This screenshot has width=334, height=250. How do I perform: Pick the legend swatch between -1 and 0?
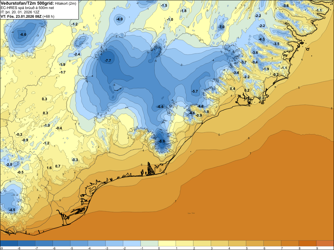pyautogui.click(x=149, y=243)
